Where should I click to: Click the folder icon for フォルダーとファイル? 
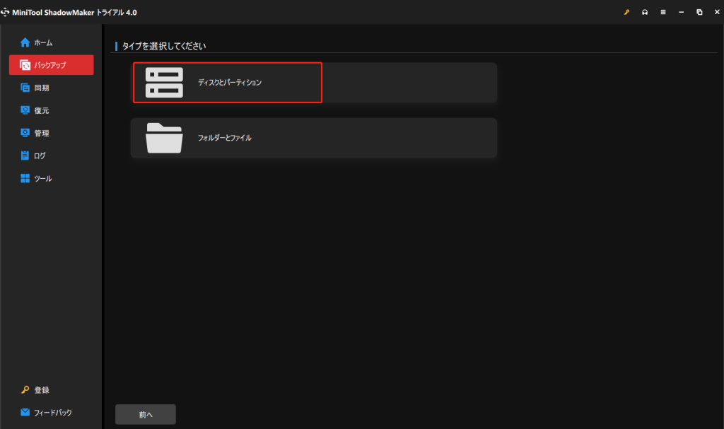[164, 138]
